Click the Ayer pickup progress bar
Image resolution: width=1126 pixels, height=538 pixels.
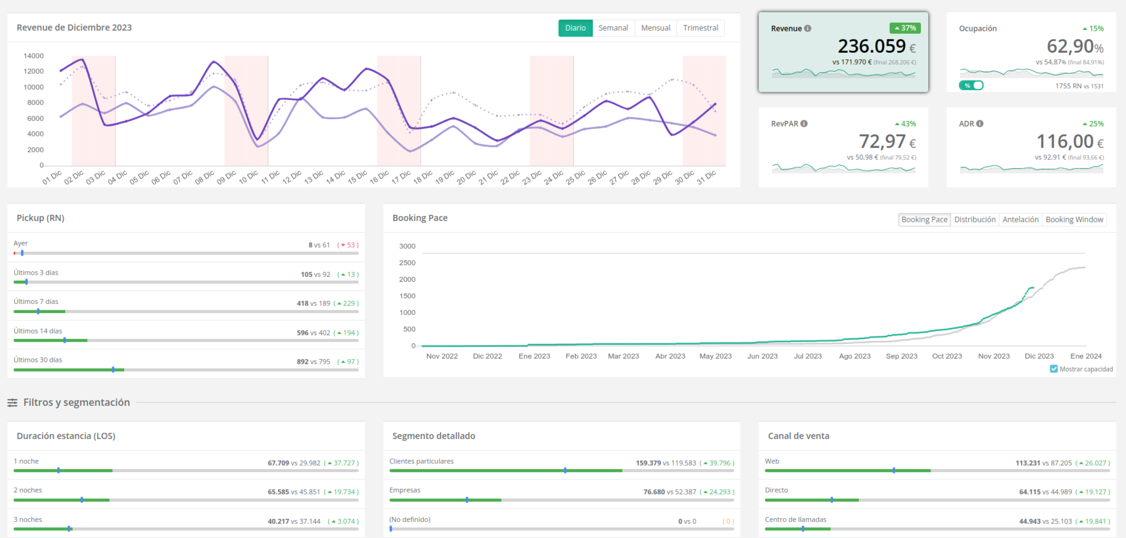coord(186,253)
